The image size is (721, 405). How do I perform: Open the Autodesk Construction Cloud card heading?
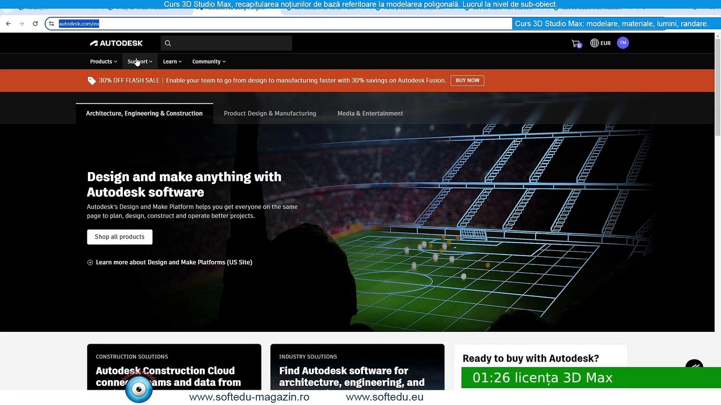(x=168, y=376)
